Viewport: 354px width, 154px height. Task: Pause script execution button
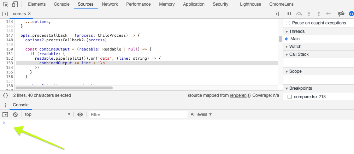point(289,14)
